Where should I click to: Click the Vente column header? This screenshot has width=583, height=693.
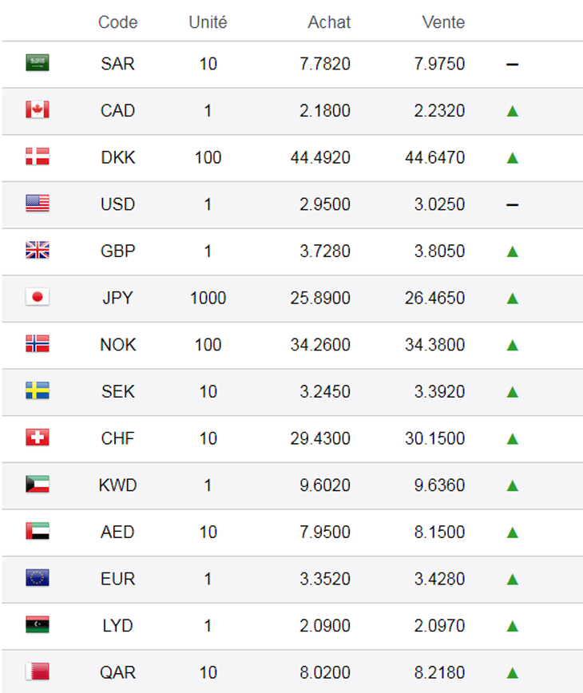(443, 22)
